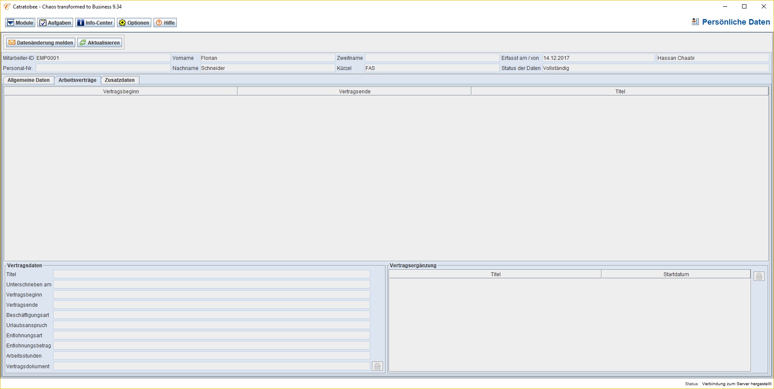
Task: Click the Vertragsergänzung document icon
Action: point(759,276)
